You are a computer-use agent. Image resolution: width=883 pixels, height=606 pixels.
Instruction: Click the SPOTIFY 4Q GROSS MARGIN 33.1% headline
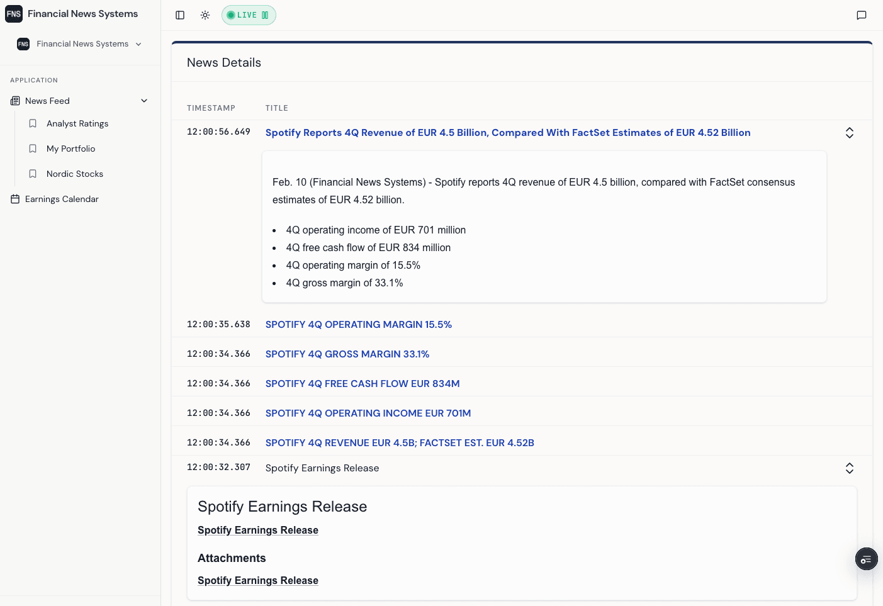(347, 354)
